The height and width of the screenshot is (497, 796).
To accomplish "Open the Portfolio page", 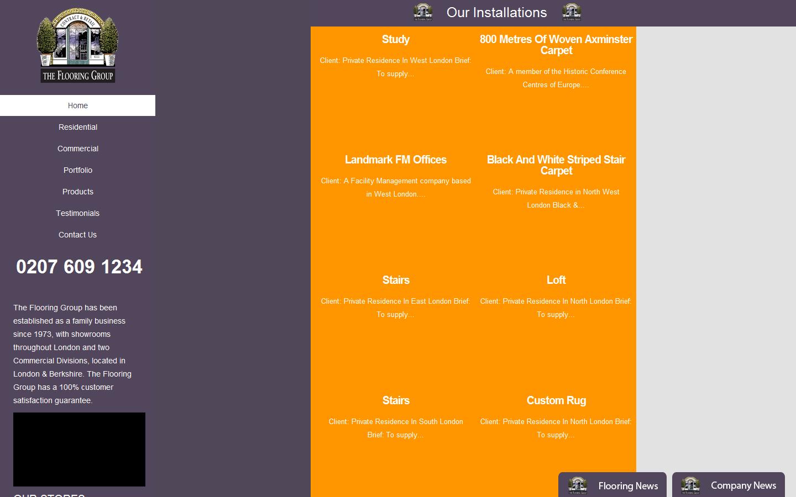I will 77,170.
